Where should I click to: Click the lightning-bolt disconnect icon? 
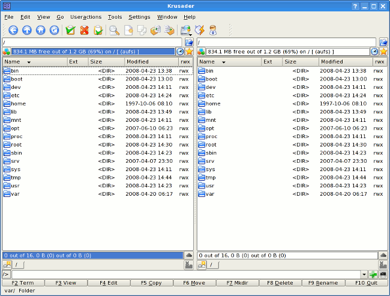tap(199, 30)
